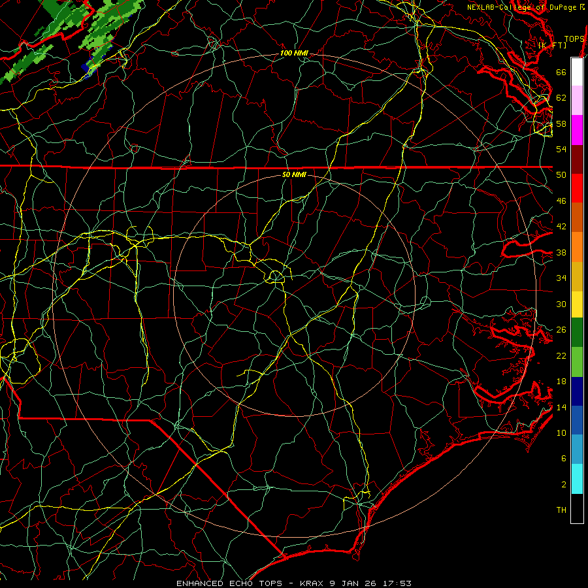Click the '2' legend value
Screen dimensions: 588x588
pyautogui.click(x=564, y=485)
